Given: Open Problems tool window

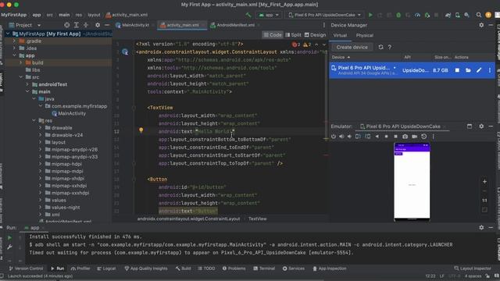Looking at the screenshot, I should click(234, 269).
